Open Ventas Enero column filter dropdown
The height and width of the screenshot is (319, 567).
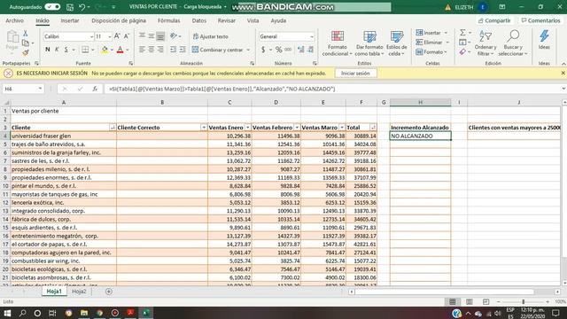248,128
